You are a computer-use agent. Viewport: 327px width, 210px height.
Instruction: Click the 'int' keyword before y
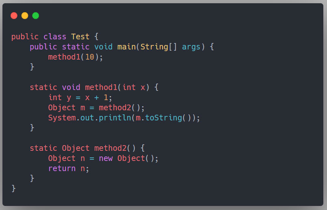point(55,97)
